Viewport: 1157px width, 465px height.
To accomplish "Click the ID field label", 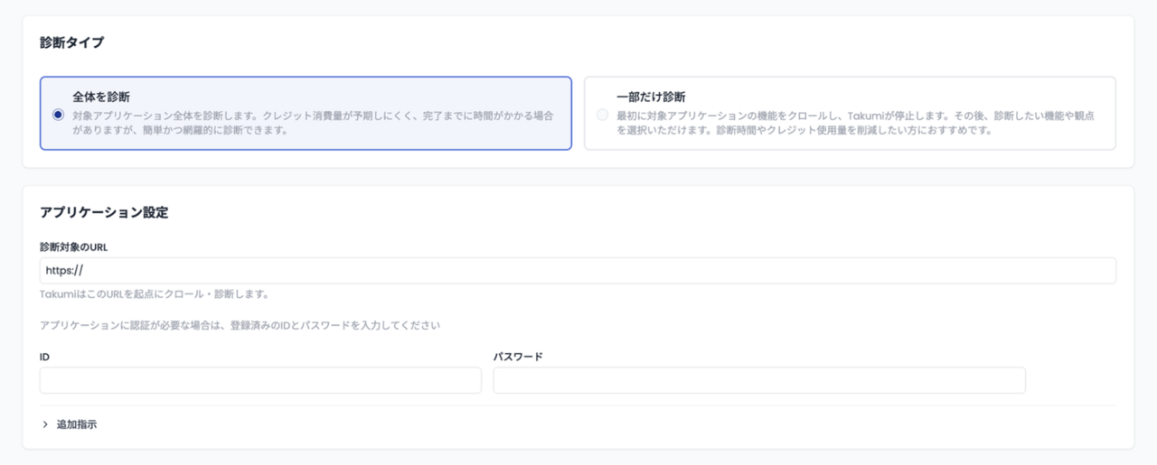I will [44, 357].
